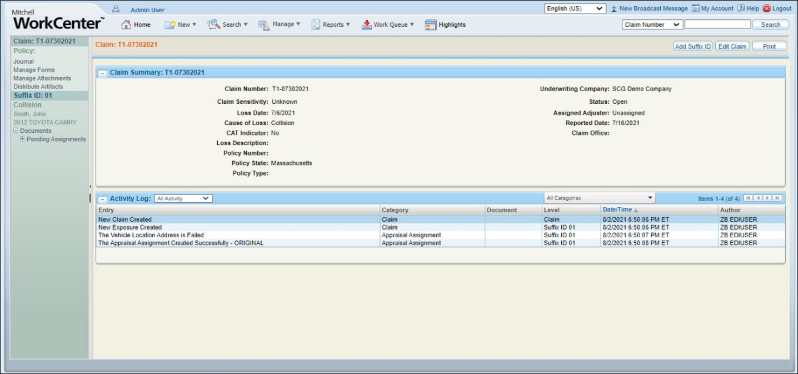Click the red Logout icon
The width and height of the screenshot is (798, 374).
click(767, 9)
